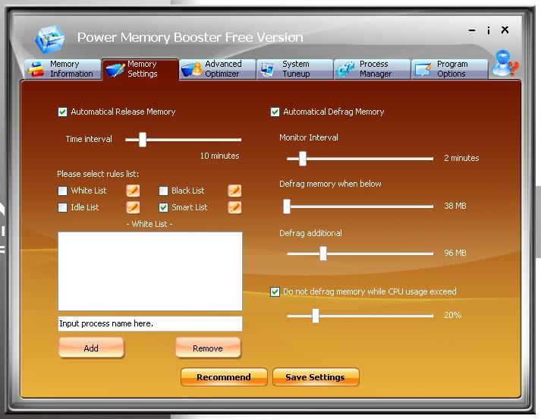Click the Recommend button
The image size is (541, 419).
click(x=224, y=377)
